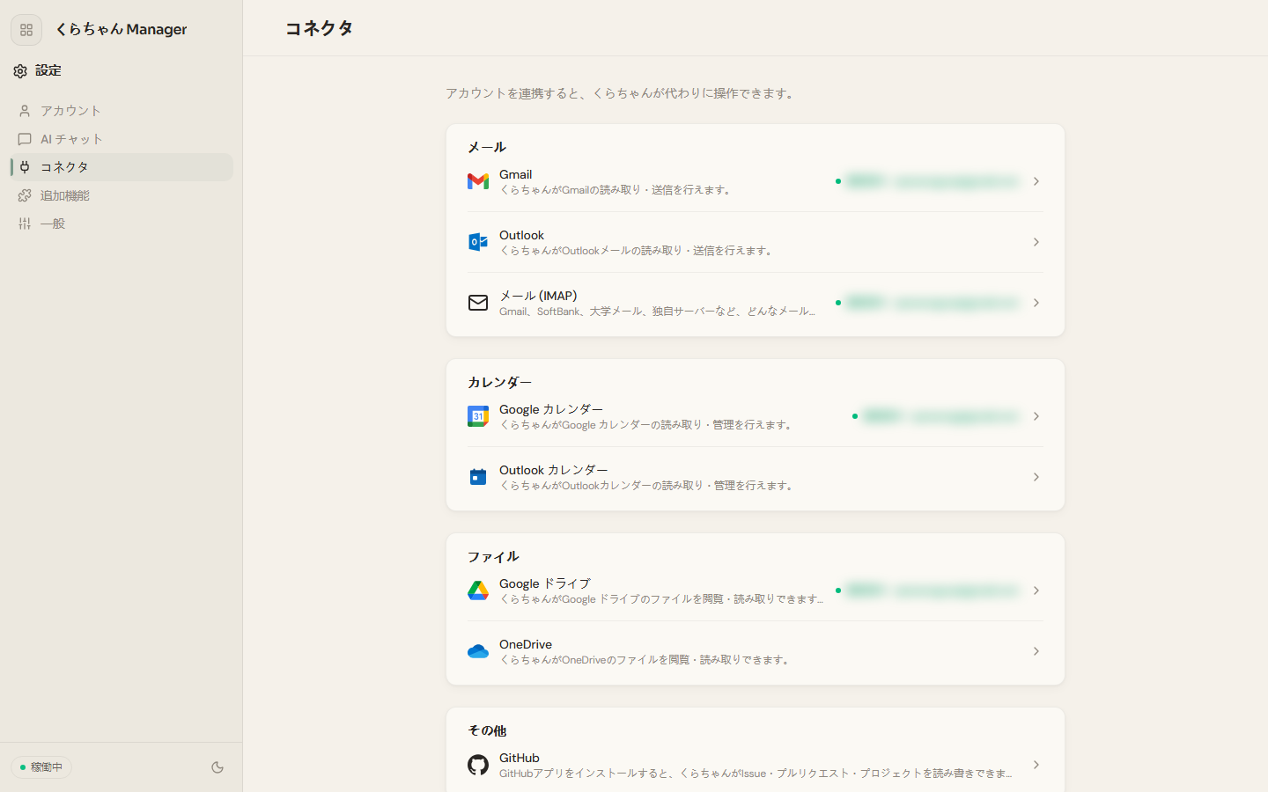Click the OneDrive cloud icon

click(478, 651)
